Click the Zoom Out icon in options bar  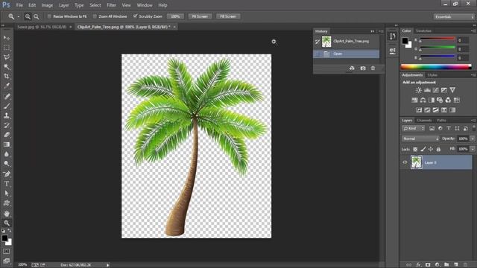tap(37, 16)
